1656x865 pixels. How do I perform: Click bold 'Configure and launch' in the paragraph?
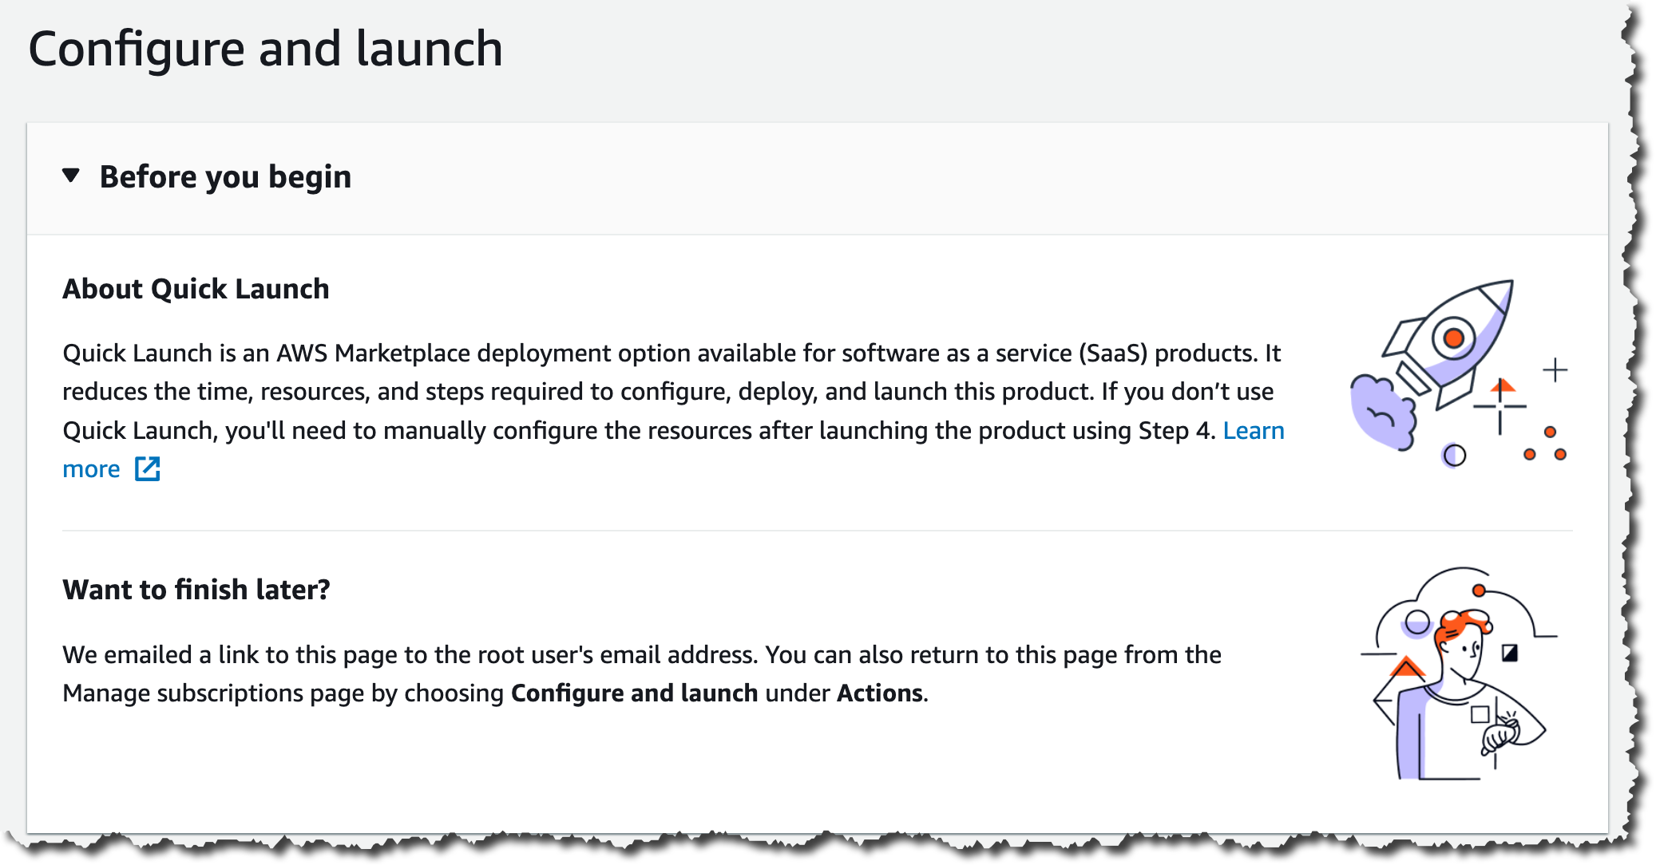[634, 693]
